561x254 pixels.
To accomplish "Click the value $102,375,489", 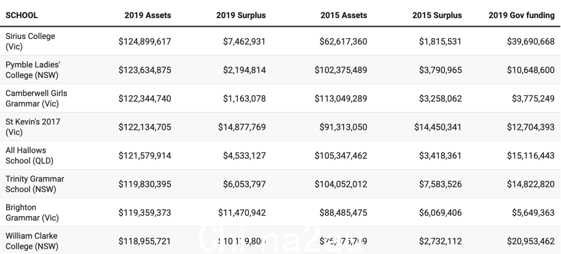I will [x=341, y=70].
